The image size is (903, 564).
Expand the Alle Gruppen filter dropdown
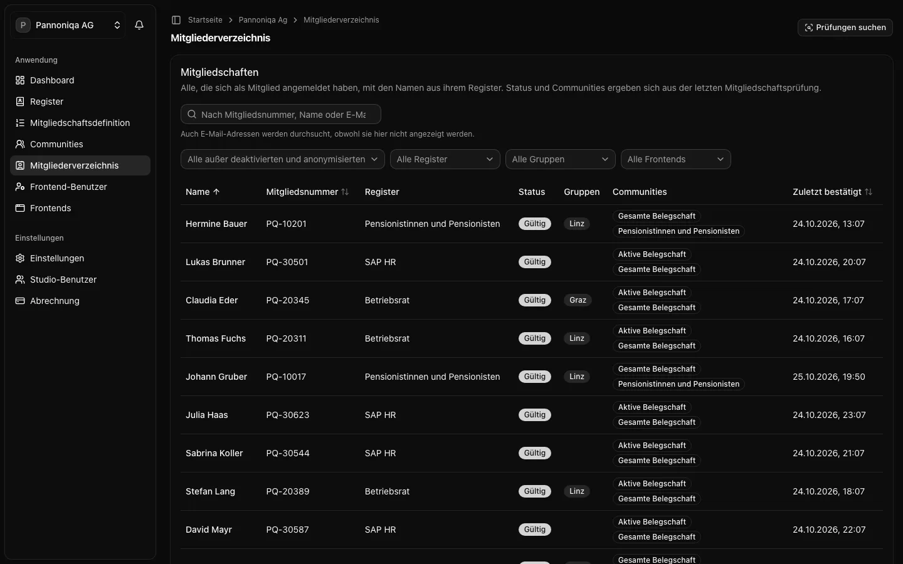click(x=561, y=159)
